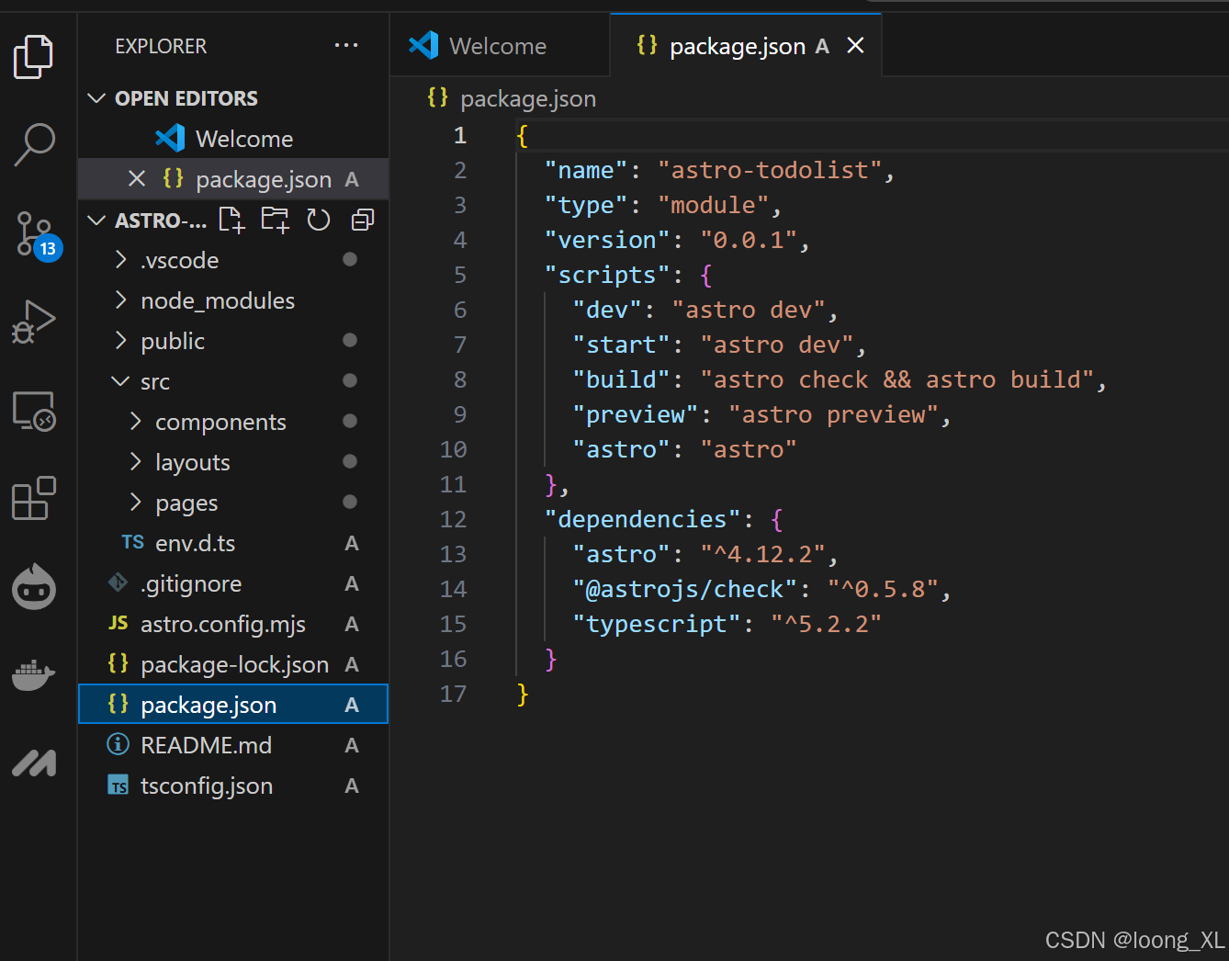Collapse the ASTRO project folder section

pos(96,220)
